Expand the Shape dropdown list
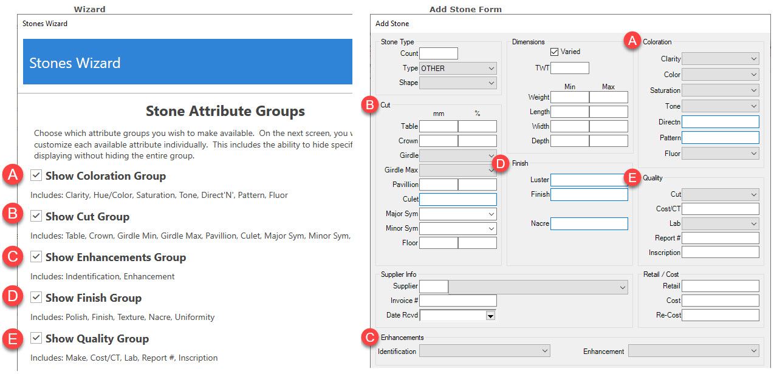Viewport: 774px width, 374px height. coord(458,83)
